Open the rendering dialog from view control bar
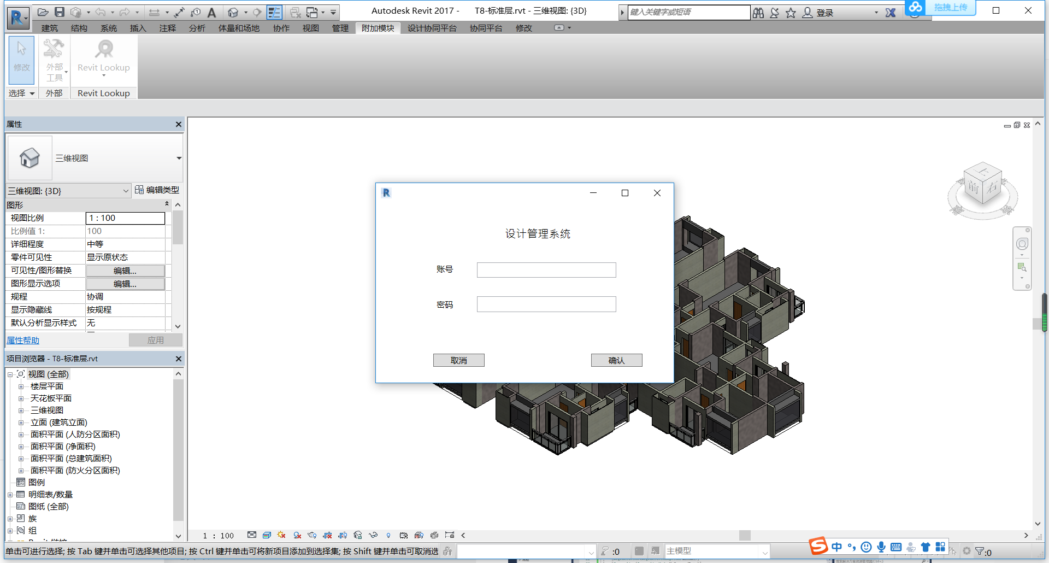 [311, 535]
